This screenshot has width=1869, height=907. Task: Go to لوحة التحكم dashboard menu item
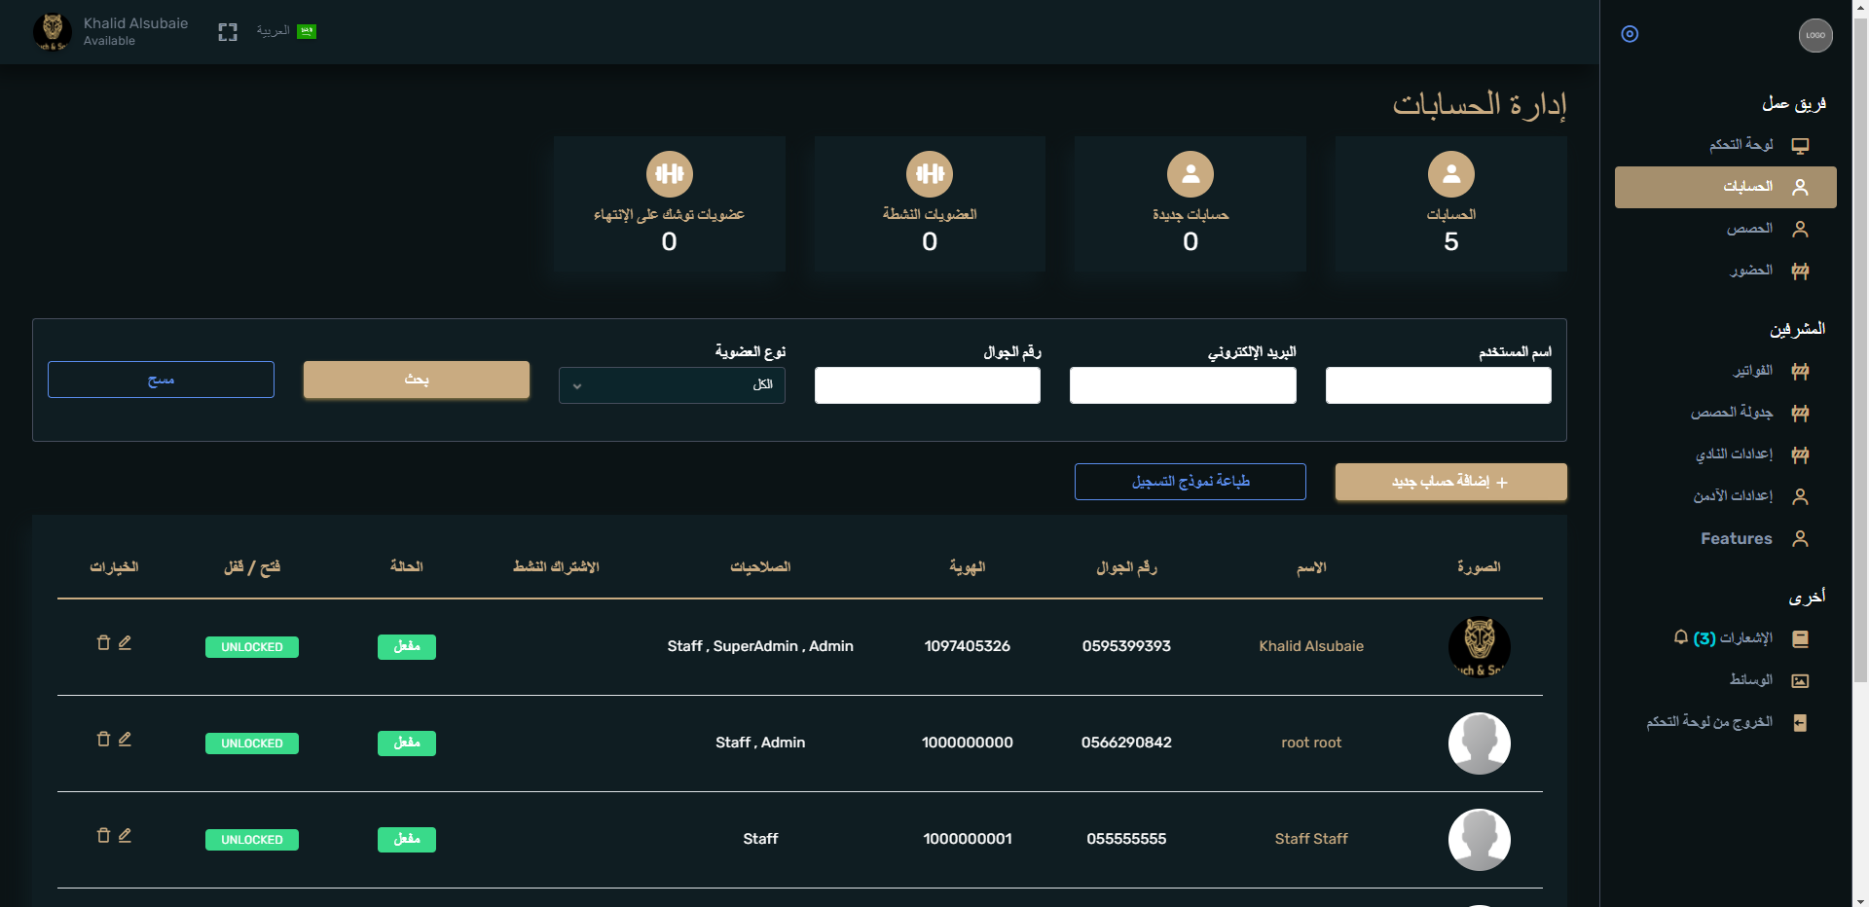(1741, 145)
